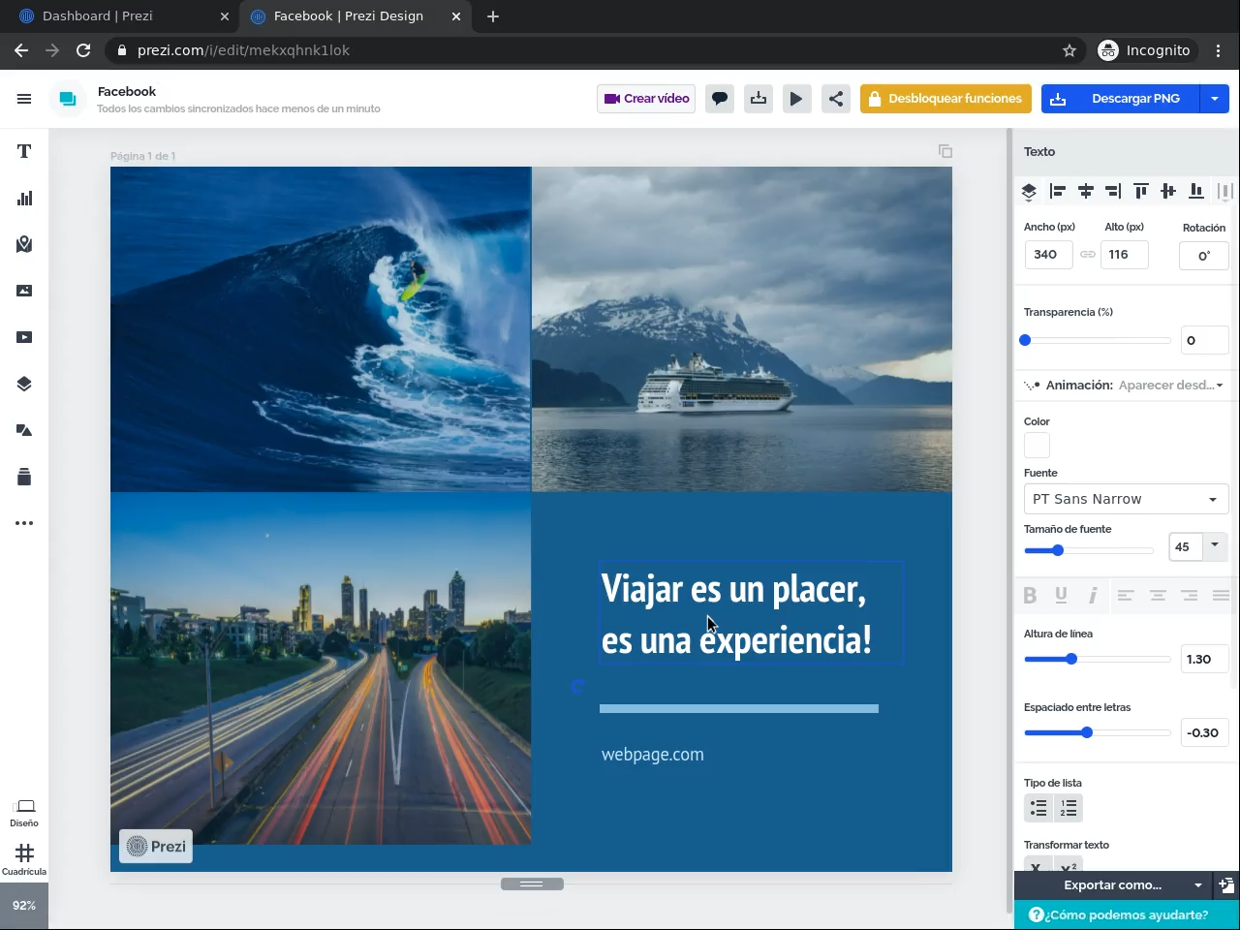Click the share icon in top toolbar
The height and width of the screenshot is (930, 1240).
(x=835, y=99)
